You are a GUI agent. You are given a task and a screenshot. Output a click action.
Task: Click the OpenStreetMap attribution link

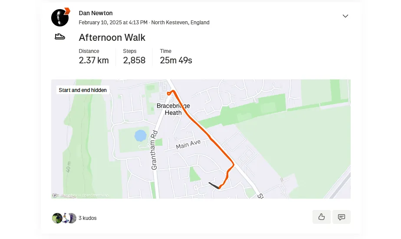click(x=95, y=196)
